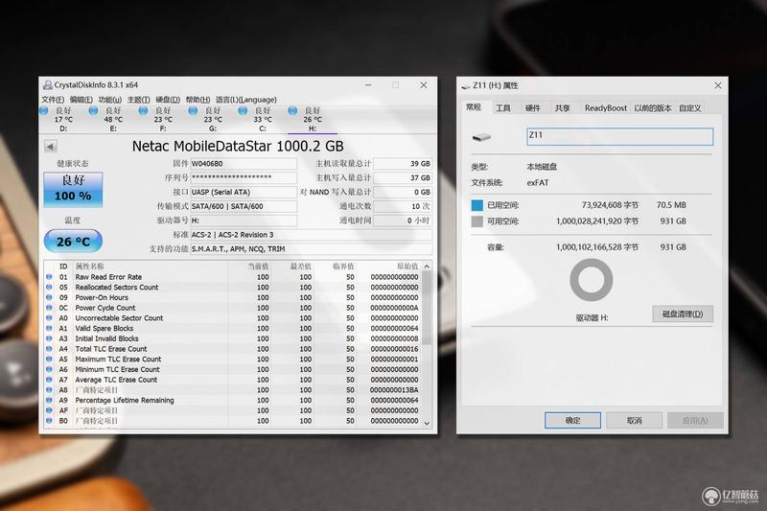Click status dot for Maximum TLC Erase Count

click(49, 359)
